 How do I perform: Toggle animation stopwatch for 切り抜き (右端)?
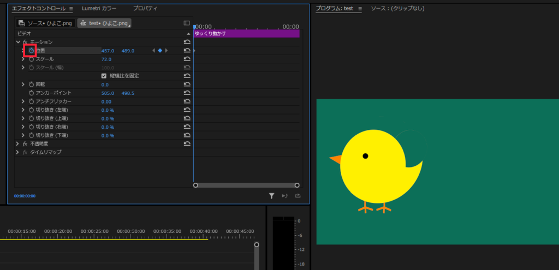coord(31,127)
